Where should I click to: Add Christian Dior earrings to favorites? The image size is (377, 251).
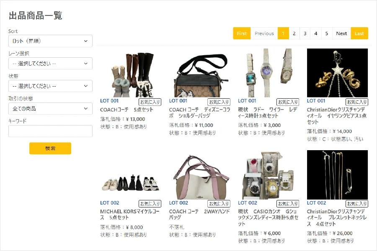357,102
